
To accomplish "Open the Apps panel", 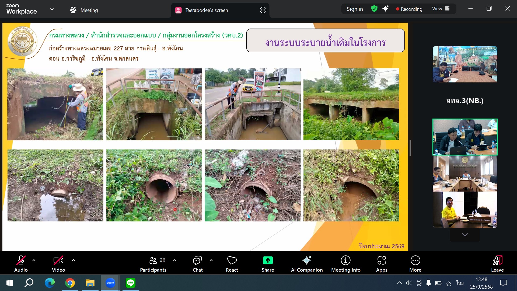I will tap(382, 264).
